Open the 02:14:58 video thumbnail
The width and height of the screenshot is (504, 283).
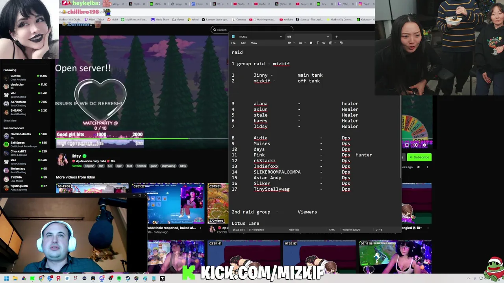tap(395, 257)
